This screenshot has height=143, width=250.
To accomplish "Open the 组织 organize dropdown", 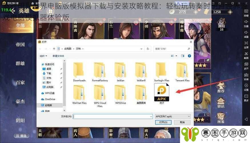I will [43, 56].
